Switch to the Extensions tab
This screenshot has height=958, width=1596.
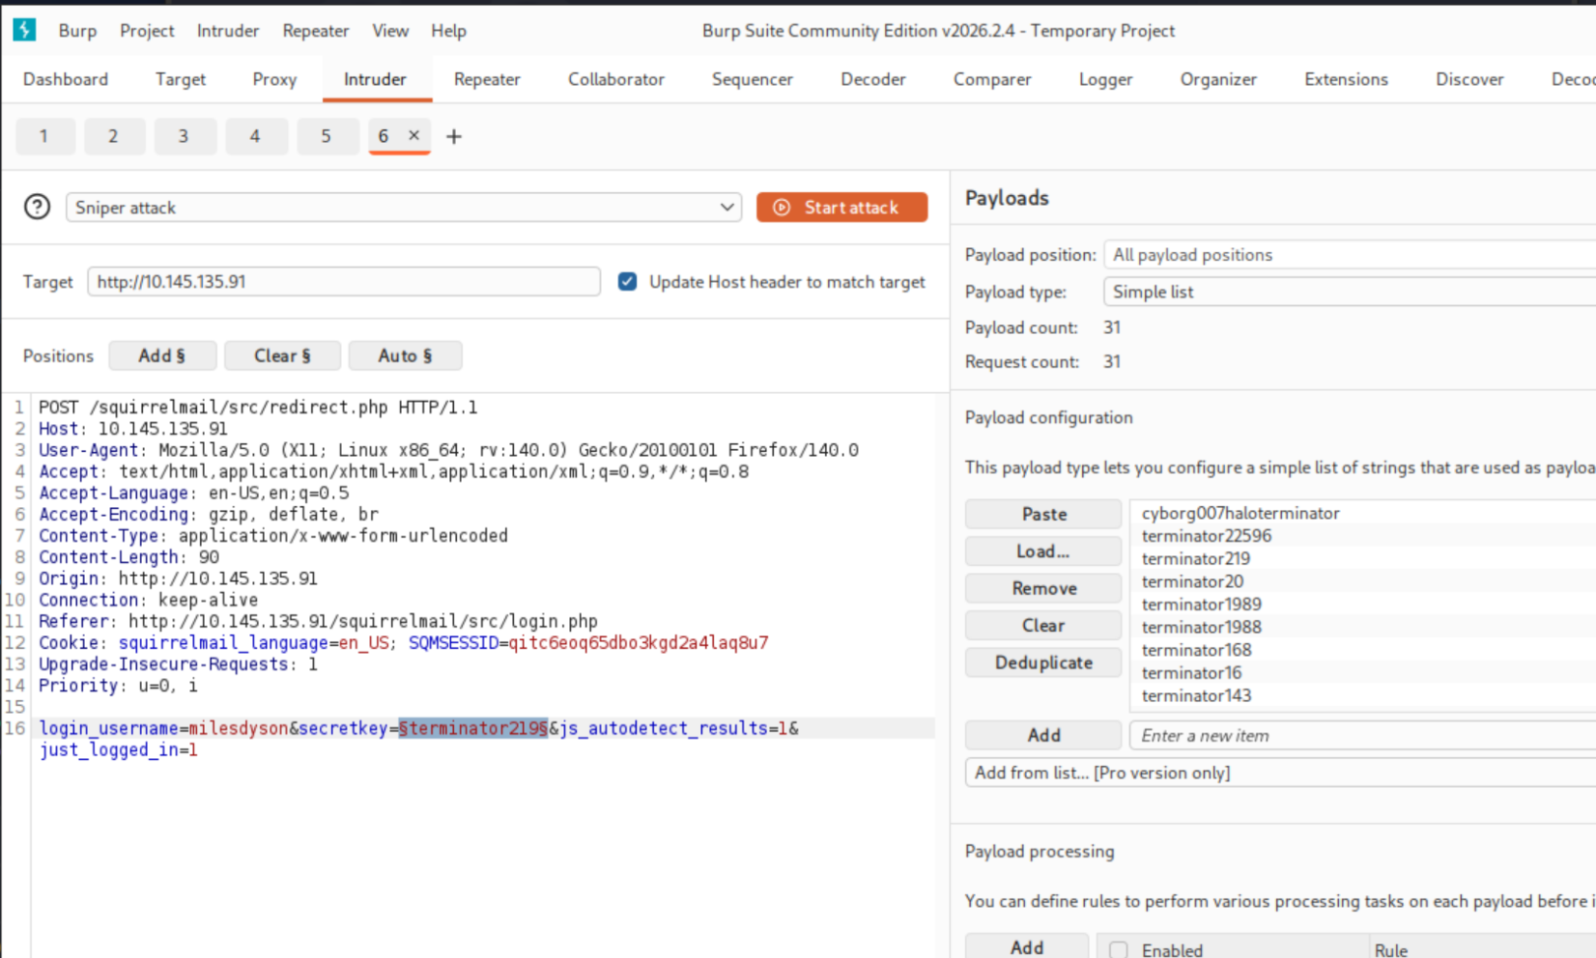[x=1346, y=79]
